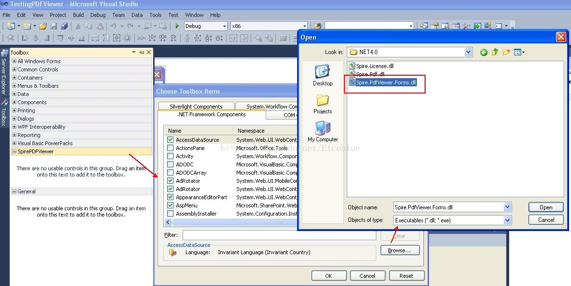The image size is (571, 286).
Task: Open the Look in folder dropdown
Action: click(x=468, y=52)
